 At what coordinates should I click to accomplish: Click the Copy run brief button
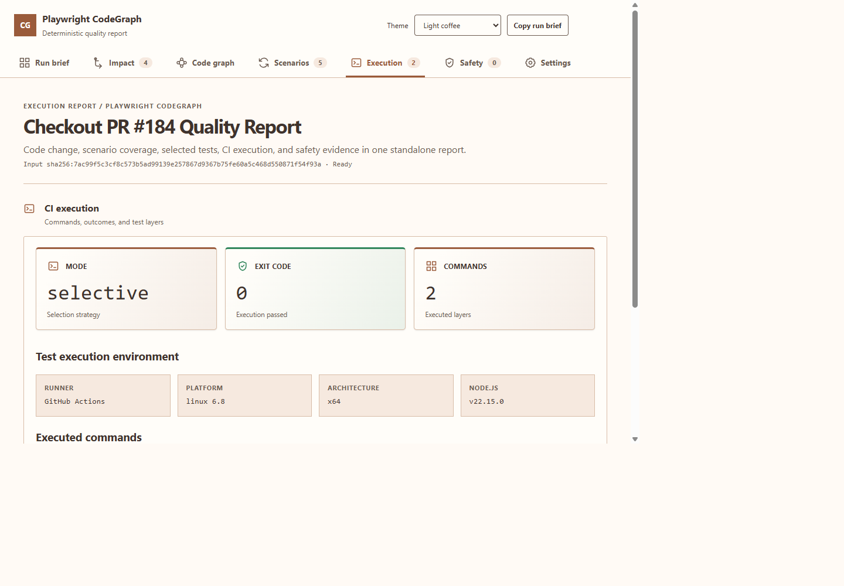point(537,25)
